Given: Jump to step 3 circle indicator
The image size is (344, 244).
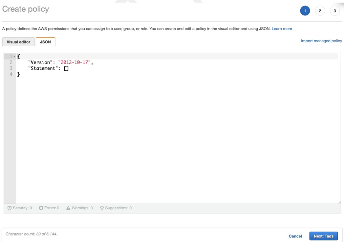Looking at the screenshot, I should (335, 11).
